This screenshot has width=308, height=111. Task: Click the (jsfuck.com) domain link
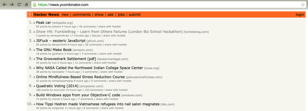[95, 41]
